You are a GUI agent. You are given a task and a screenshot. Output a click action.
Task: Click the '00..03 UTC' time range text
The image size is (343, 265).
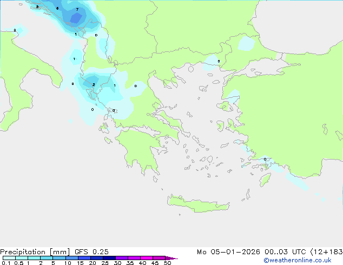click(x=285, y=252)
